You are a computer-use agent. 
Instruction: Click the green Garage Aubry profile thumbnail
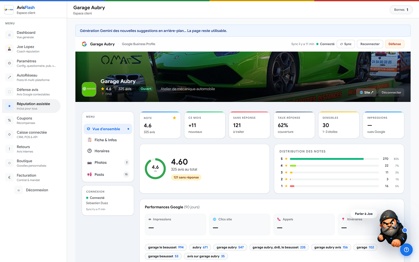(89, 89)
